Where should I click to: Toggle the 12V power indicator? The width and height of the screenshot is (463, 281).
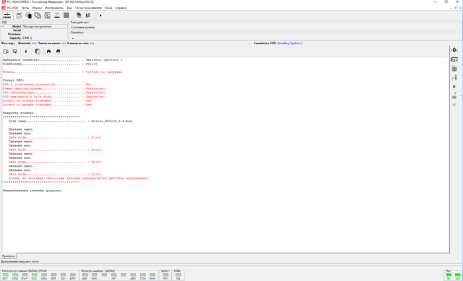456,275
